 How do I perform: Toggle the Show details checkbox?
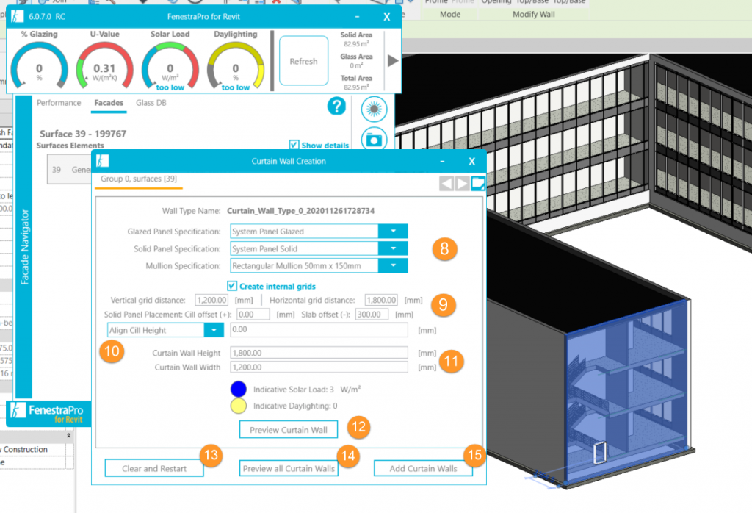point(294,145)
